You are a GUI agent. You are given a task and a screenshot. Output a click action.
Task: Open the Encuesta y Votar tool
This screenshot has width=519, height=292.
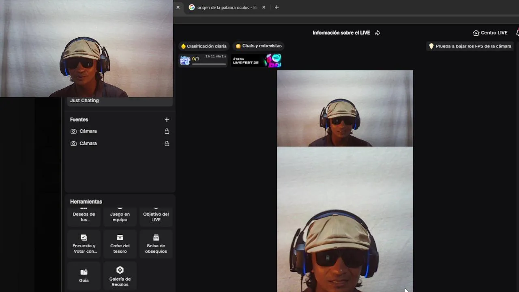coord(84,244)
